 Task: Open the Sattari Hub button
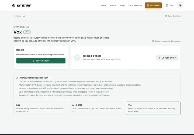coord(153,5)
